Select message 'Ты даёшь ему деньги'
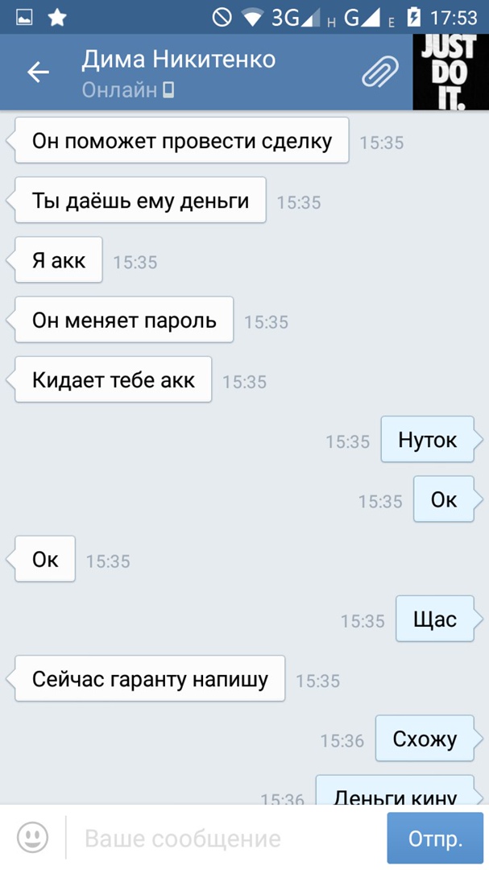Screen dimensions: 489x870 140,201
